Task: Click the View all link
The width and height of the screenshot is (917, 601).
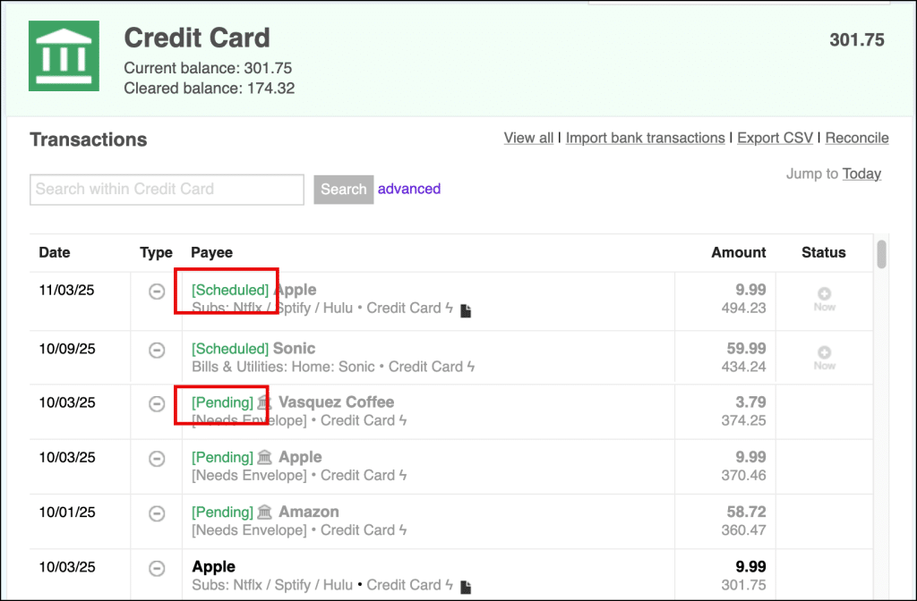Action: pyautogui.click(x=528, y=138)
